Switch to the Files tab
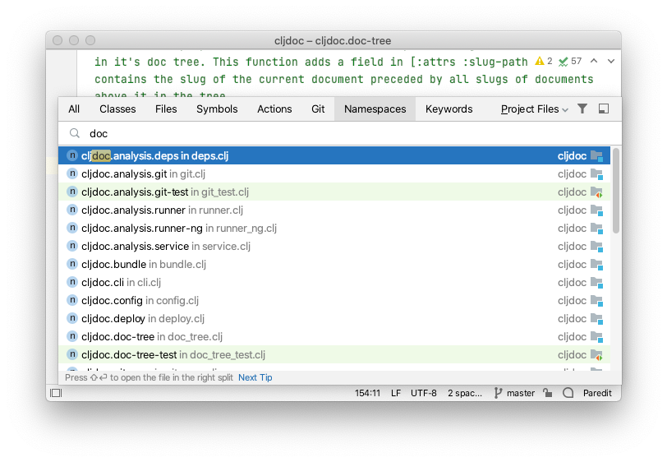The width and height of the screenshot is (667, 462). (x=166, y=109)
